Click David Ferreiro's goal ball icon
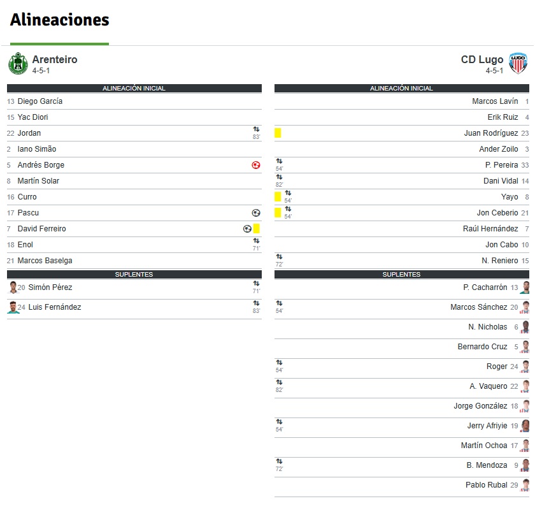This screenshot has width=535, height=508. pos(247,229)
